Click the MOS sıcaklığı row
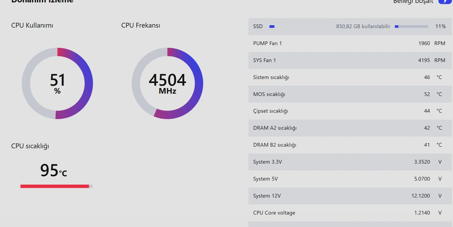The image size is (453, 227). pyautogui.click(x=350, y=94)
